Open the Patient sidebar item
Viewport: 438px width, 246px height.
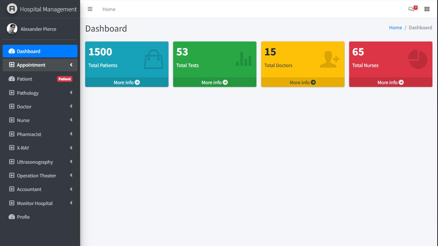pos(24,79)
